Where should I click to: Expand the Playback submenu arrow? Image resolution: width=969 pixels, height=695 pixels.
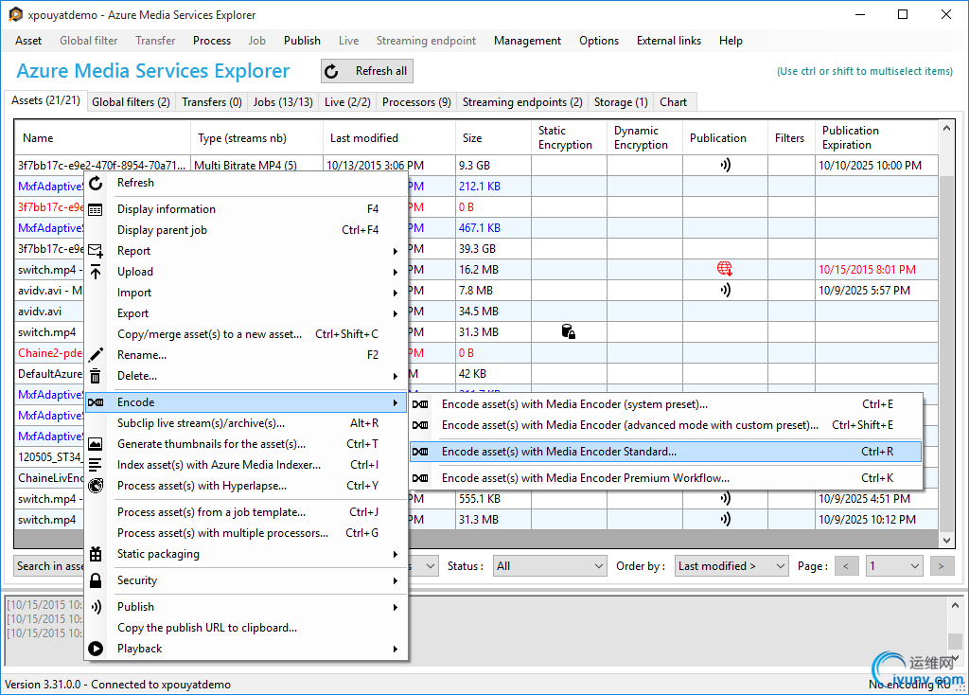[395, 650]
